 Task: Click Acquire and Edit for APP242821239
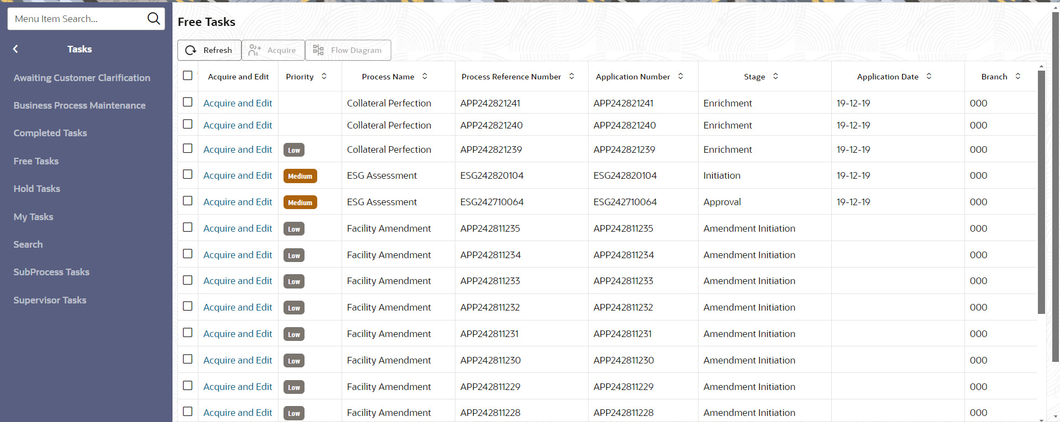click(x=238, y=149)
